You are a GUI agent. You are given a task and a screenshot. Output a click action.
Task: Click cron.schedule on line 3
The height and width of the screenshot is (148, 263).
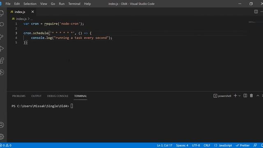tap(36, 33)
